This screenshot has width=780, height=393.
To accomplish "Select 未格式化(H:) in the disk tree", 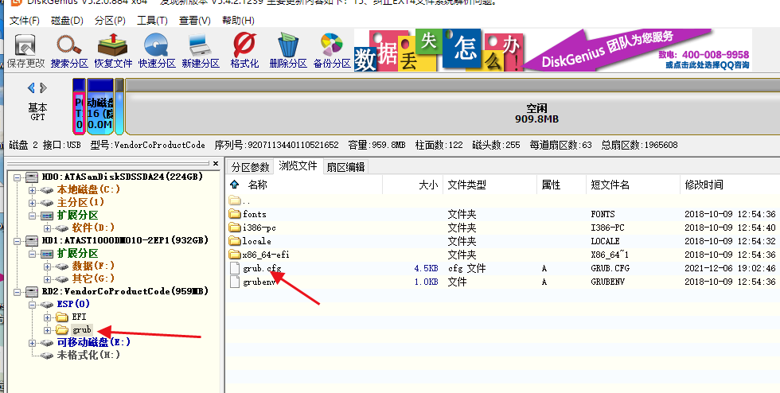I will tap(88, 355).
